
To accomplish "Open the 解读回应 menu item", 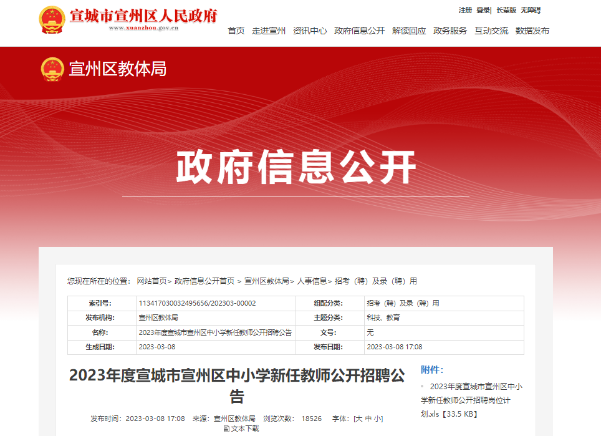I will [x=409, y=31].
